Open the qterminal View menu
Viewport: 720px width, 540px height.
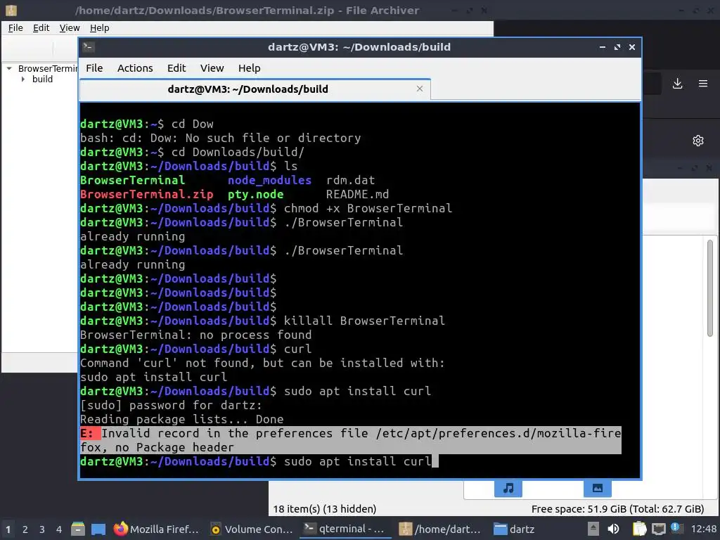coord(212,68)
